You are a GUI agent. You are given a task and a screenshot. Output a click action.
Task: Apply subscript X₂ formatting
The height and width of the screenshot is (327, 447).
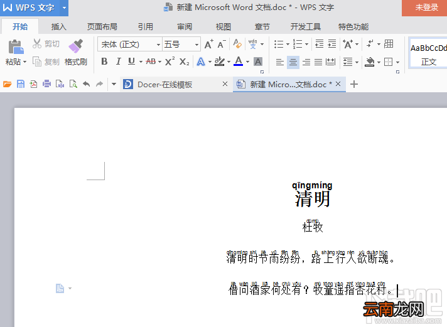[184, 62]
